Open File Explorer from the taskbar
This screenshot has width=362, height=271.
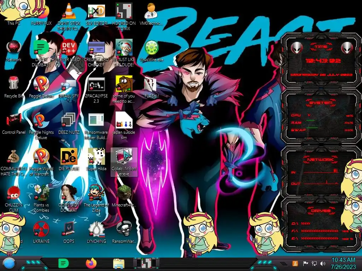(119, 264)
